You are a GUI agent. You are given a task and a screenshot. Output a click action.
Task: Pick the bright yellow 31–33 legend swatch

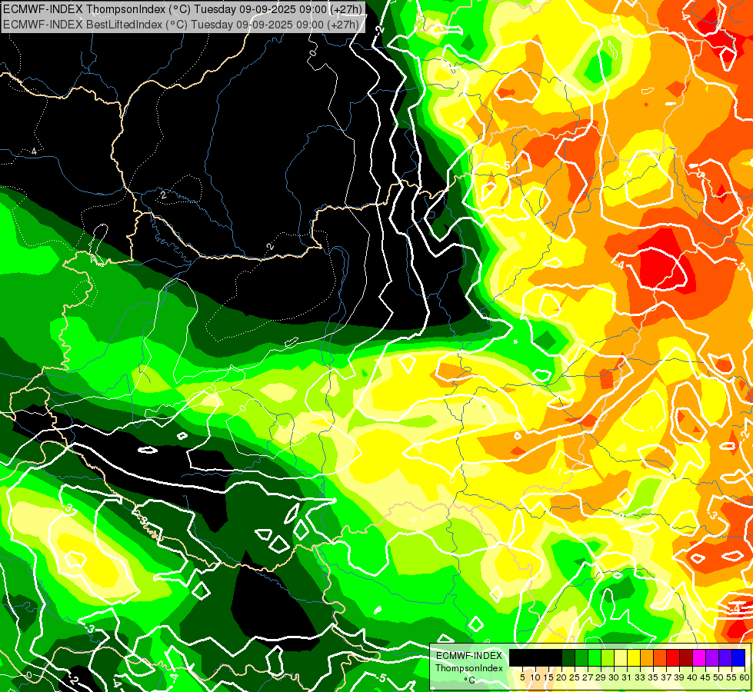(x=634, y=657)
